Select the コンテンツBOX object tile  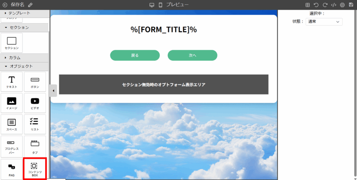pyautogui.click(x=35, y=169)
